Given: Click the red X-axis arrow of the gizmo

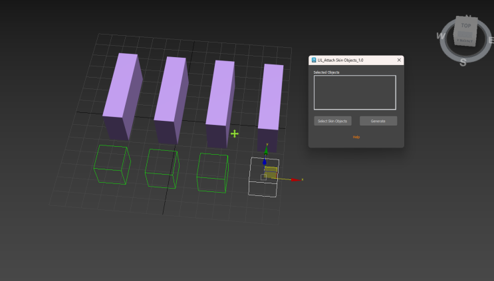Looking at the screenshot, I should [x=295, y=180].
